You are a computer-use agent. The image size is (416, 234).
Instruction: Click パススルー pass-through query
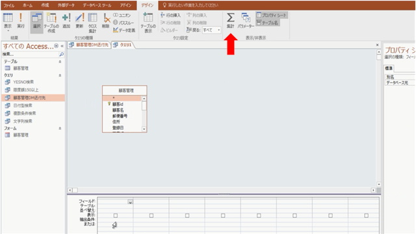pyautogui.click(x=123, y=23)
